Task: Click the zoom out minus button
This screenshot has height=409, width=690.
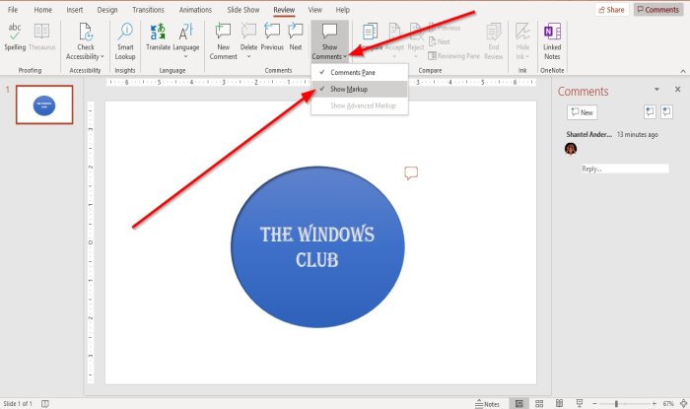Action: (x=594, y=403)
